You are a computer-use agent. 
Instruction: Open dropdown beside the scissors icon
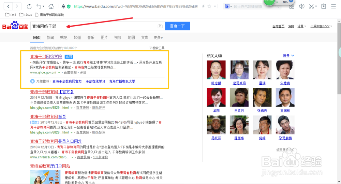pos(316,6)
